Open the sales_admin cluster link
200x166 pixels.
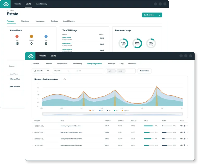[x=66, y=38]
